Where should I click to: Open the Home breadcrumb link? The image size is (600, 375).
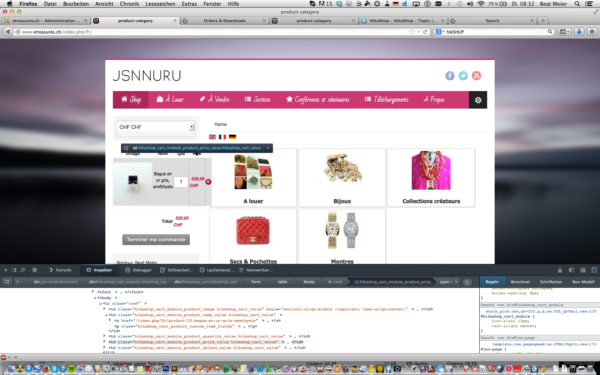coord(221,124)
